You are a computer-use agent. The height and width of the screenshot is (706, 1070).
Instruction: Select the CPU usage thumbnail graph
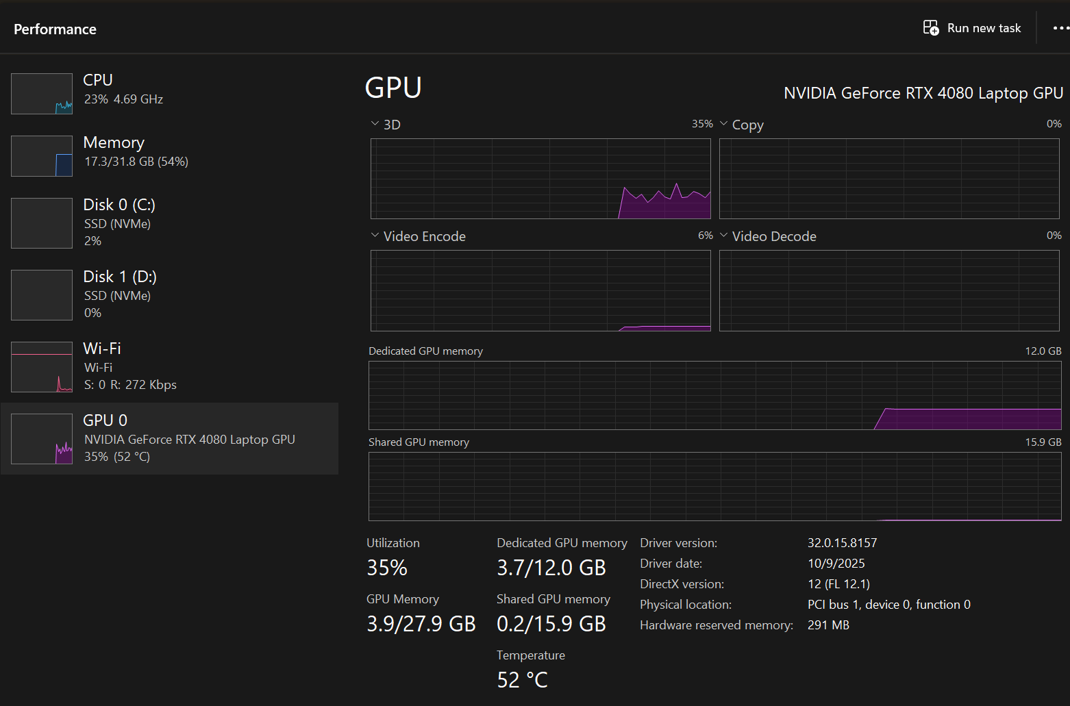42,94
